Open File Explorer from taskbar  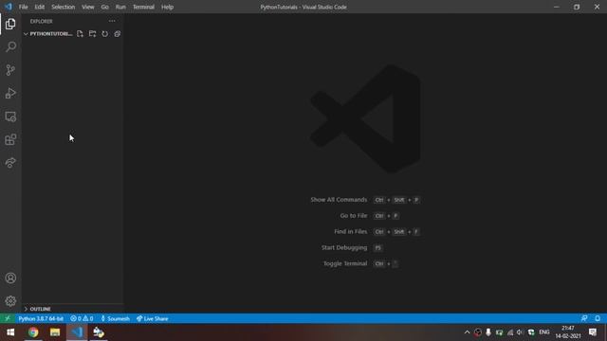[x=55, y=332]
